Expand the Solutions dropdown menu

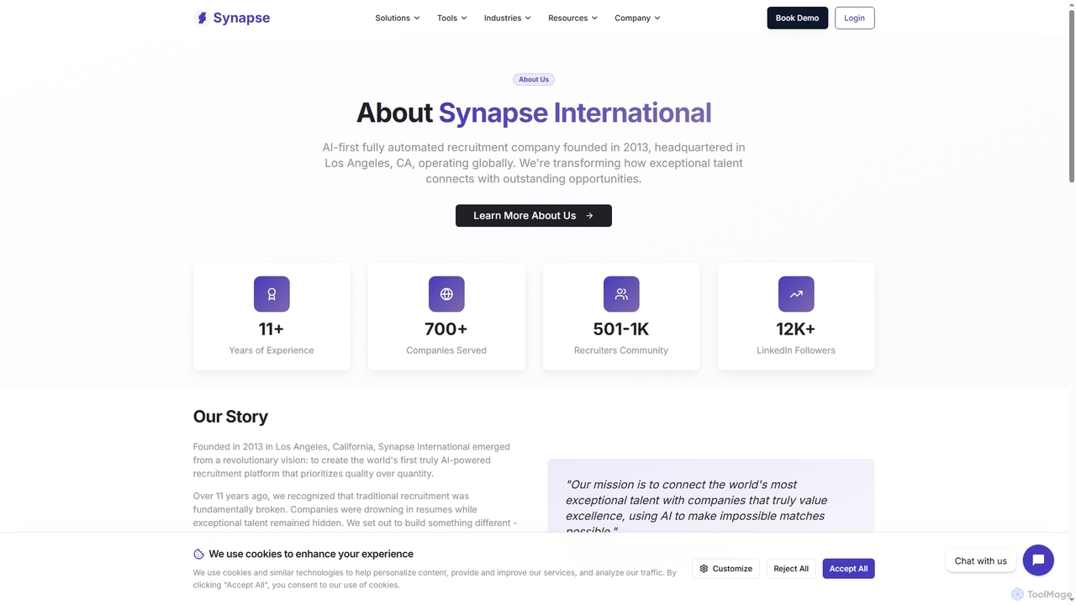click(398, 18)
